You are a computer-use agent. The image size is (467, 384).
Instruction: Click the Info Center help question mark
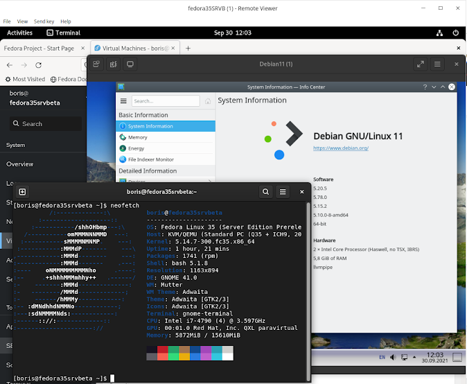click(x=425, y=87)
